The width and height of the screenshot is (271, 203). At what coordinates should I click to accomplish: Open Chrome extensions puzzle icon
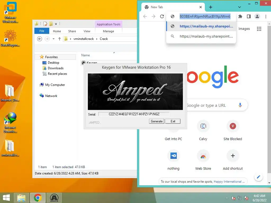240,16
